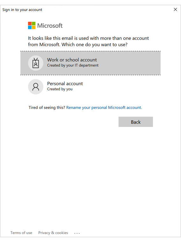The image size is (181, 242).
Task: Click the work badge ID icon
Action: [x=36, y=63]
